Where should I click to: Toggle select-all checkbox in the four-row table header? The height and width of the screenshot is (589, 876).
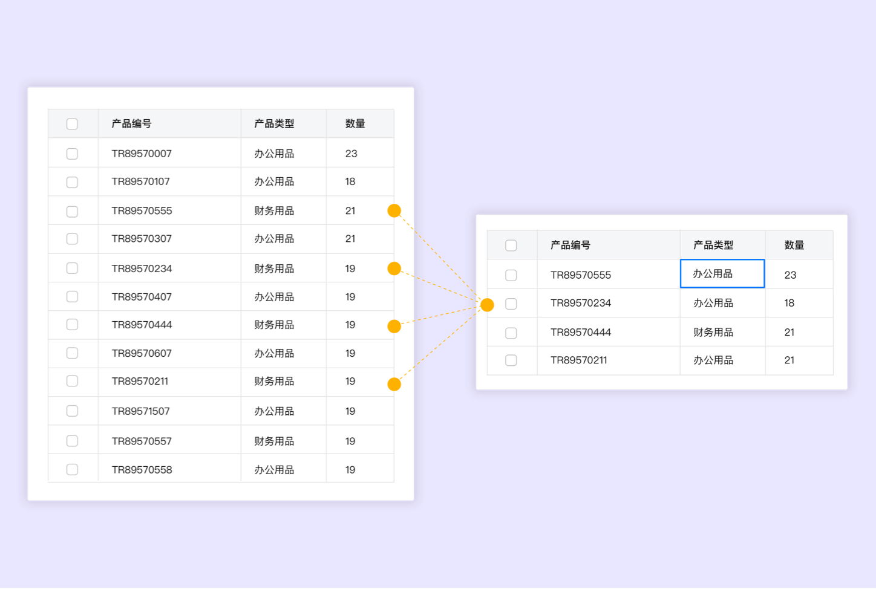[511, 246]
